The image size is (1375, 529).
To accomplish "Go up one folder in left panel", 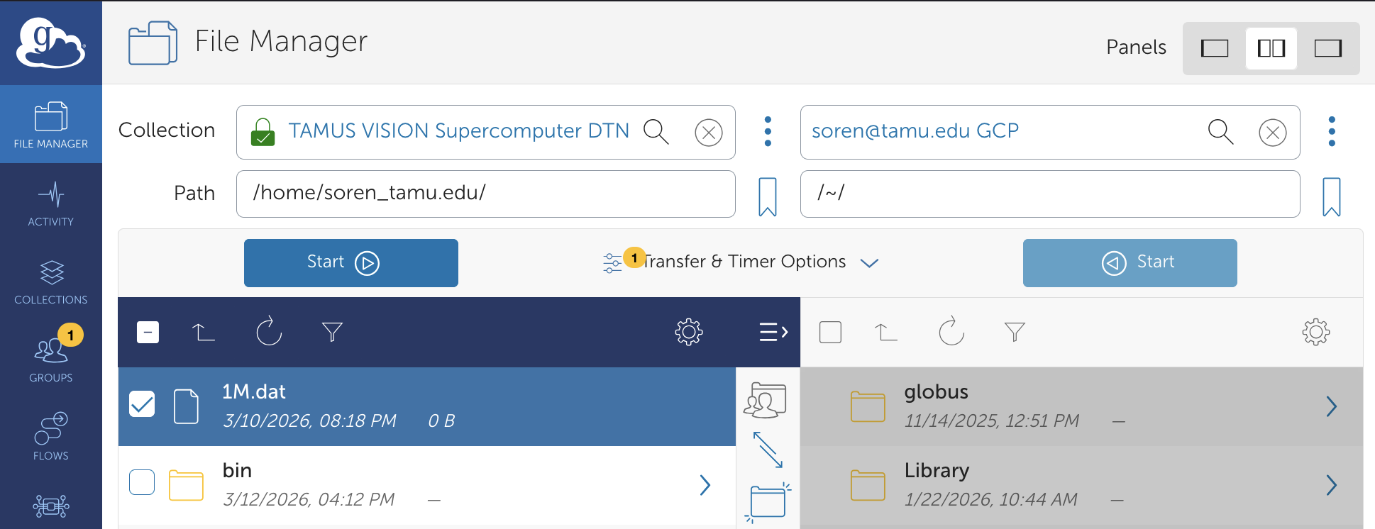I will pyautogui.click(x=204, y=332).
